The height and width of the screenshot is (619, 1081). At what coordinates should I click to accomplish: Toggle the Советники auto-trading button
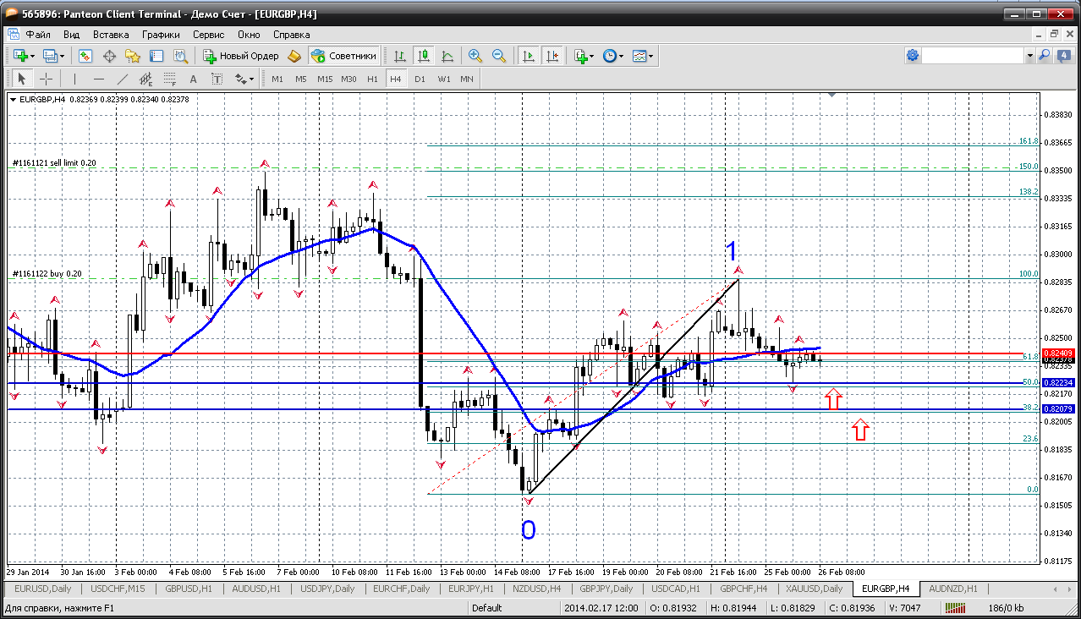coord(343,56)
